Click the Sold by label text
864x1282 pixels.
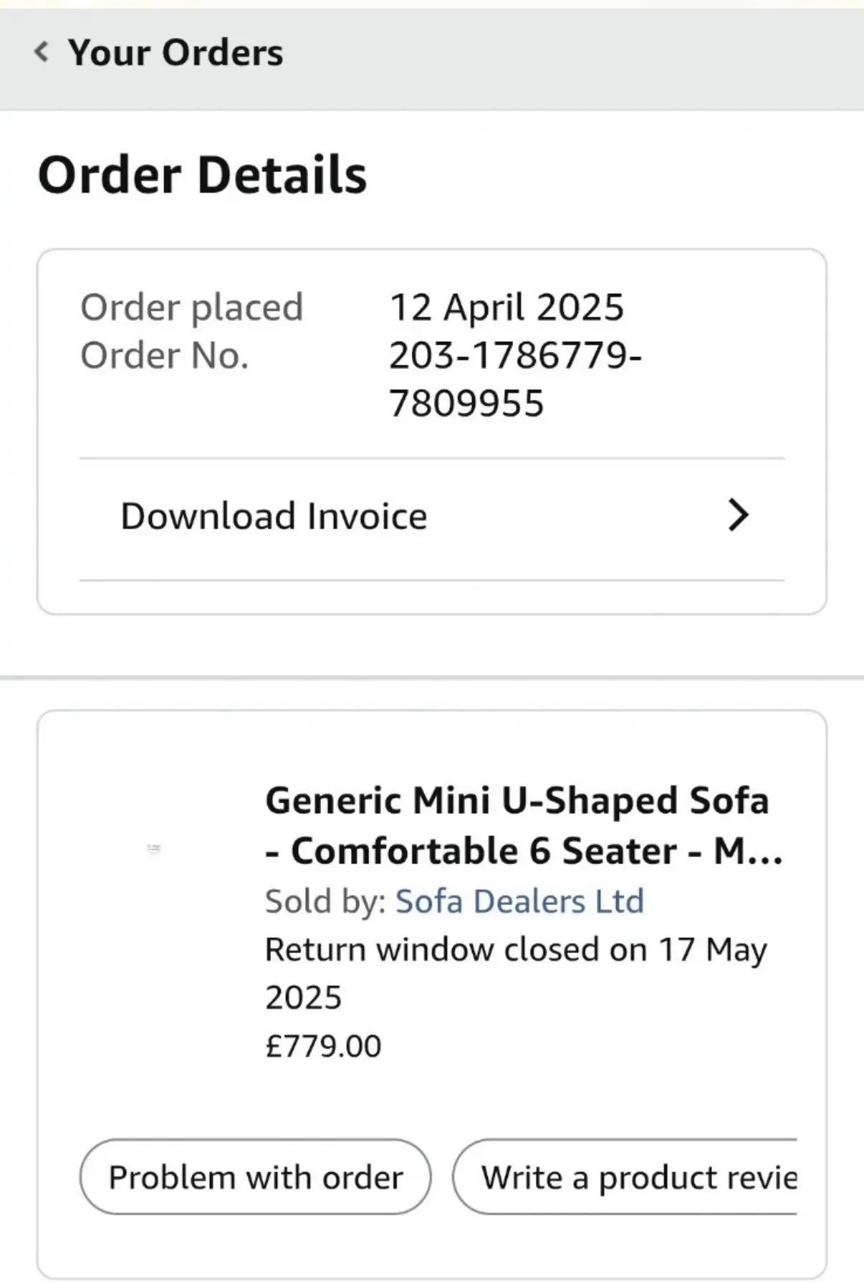[325, 901]
